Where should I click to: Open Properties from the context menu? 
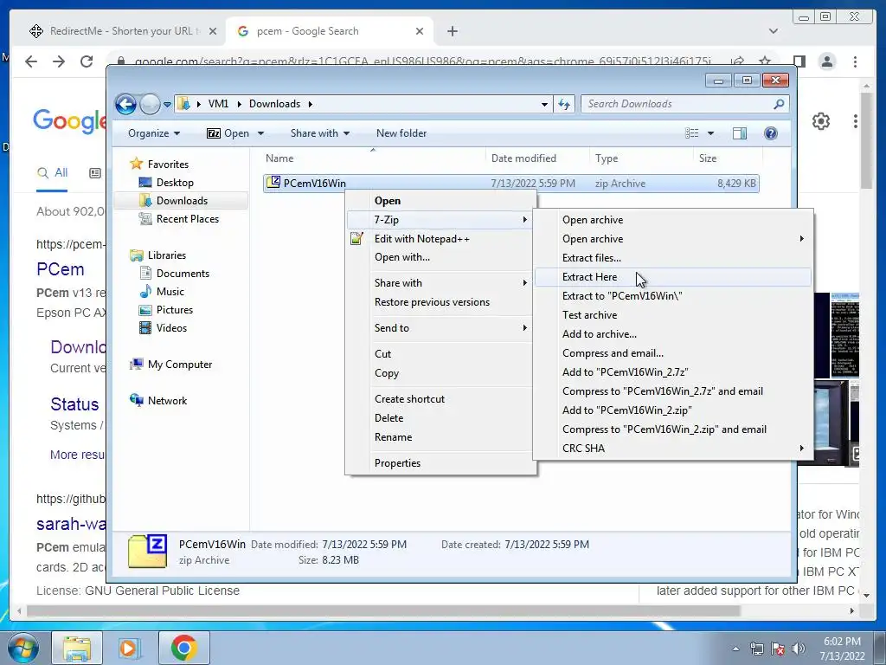click(440, 463)
